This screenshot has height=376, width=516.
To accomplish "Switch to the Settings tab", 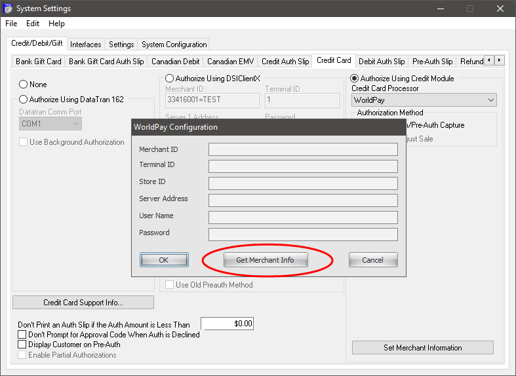I will [121, 45].
